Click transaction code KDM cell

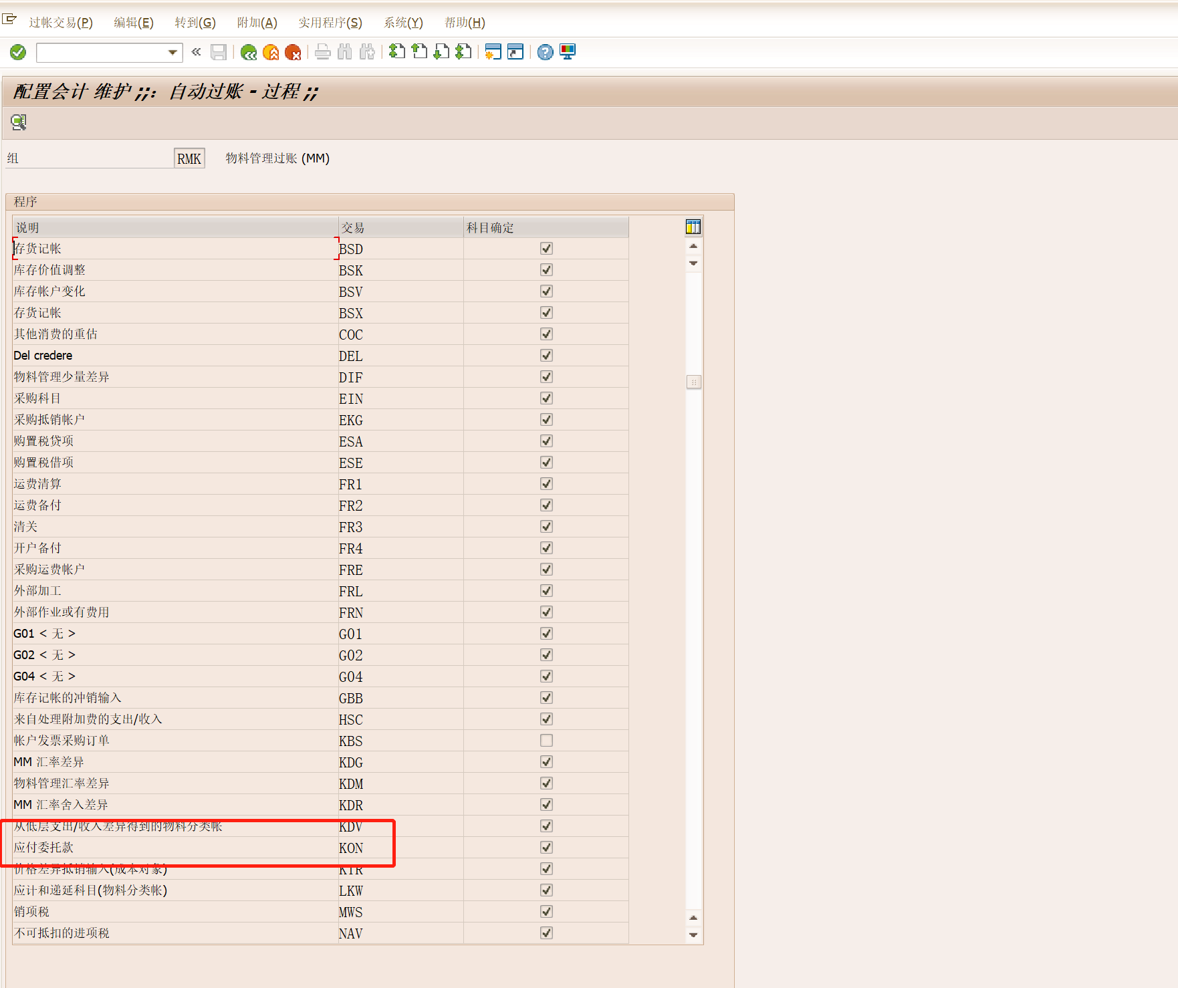pyautogui.click(x=400, y=783)
